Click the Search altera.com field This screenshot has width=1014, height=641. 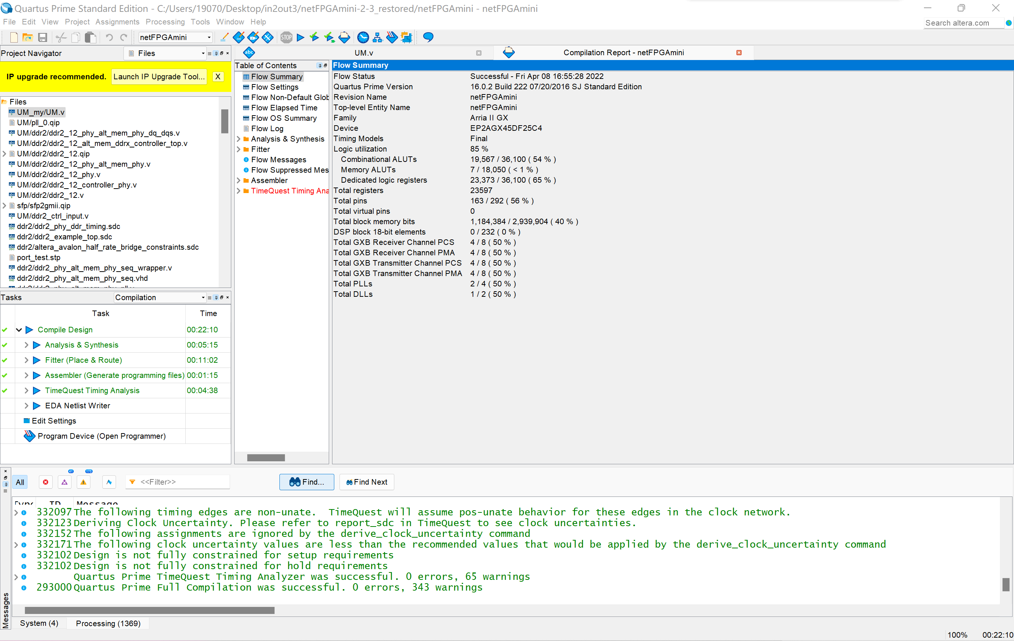point(964,23)
